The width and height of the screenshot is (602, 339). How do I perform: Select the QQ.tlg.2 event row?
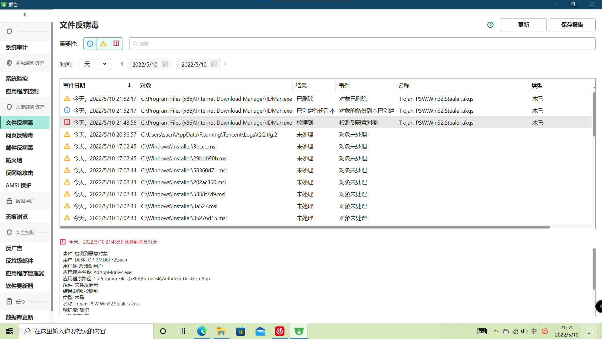[326, 135]
